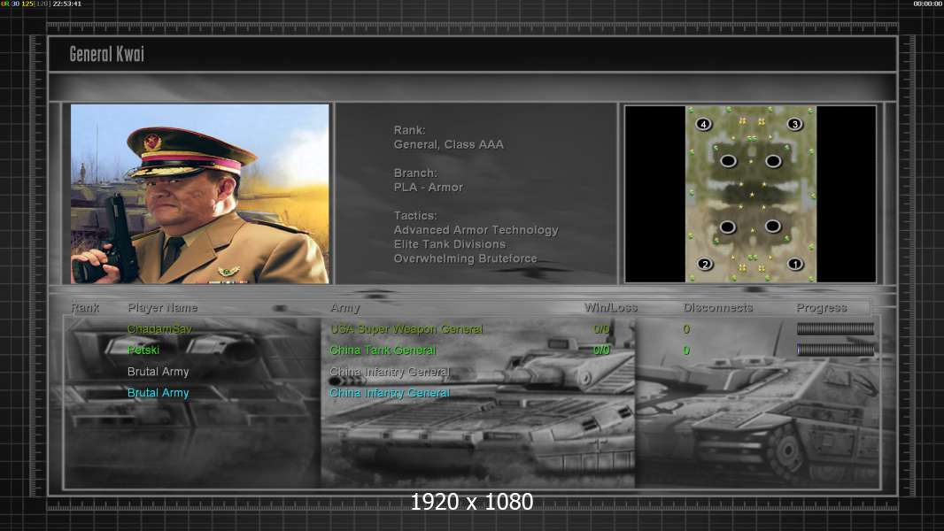
Task: Click General Kwai title text
Action: click(x=106, y=54)
